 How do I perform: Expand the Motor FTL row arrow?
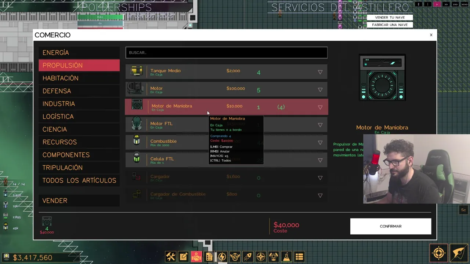pyautogui.click(x=320, y=125)
